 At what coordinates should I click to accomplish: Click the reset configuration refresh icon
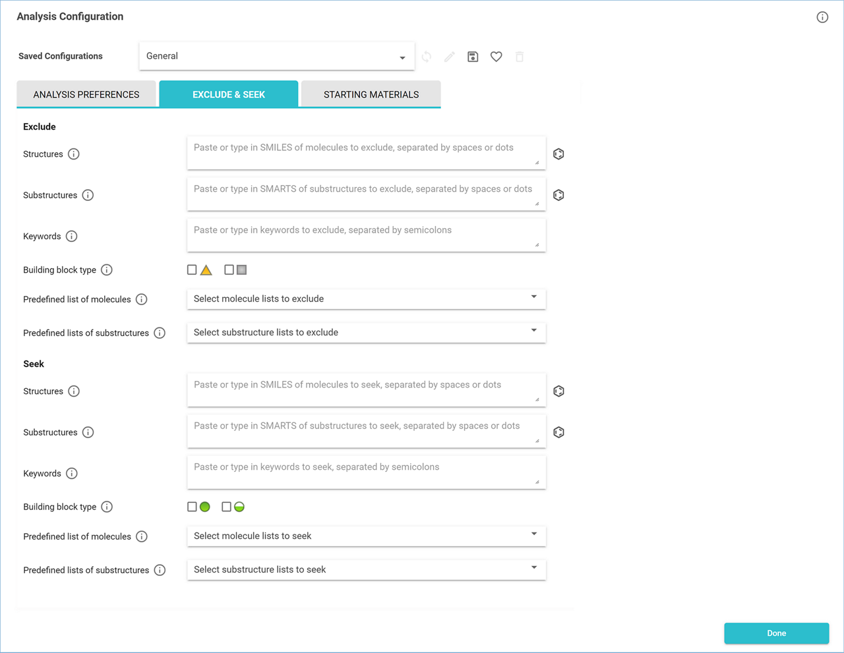coord(427,57)
